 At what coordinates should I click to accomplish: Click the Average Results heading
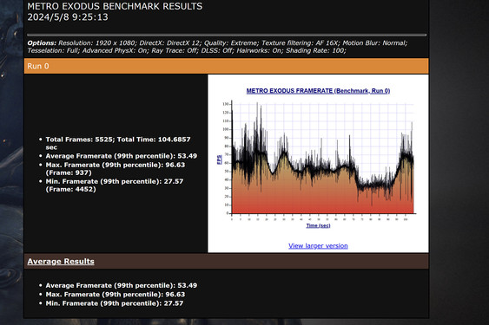61,261
